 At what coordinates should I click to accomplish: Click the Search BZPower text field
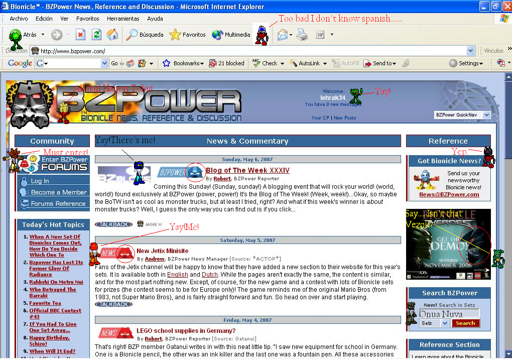click(x=449, y=314)
